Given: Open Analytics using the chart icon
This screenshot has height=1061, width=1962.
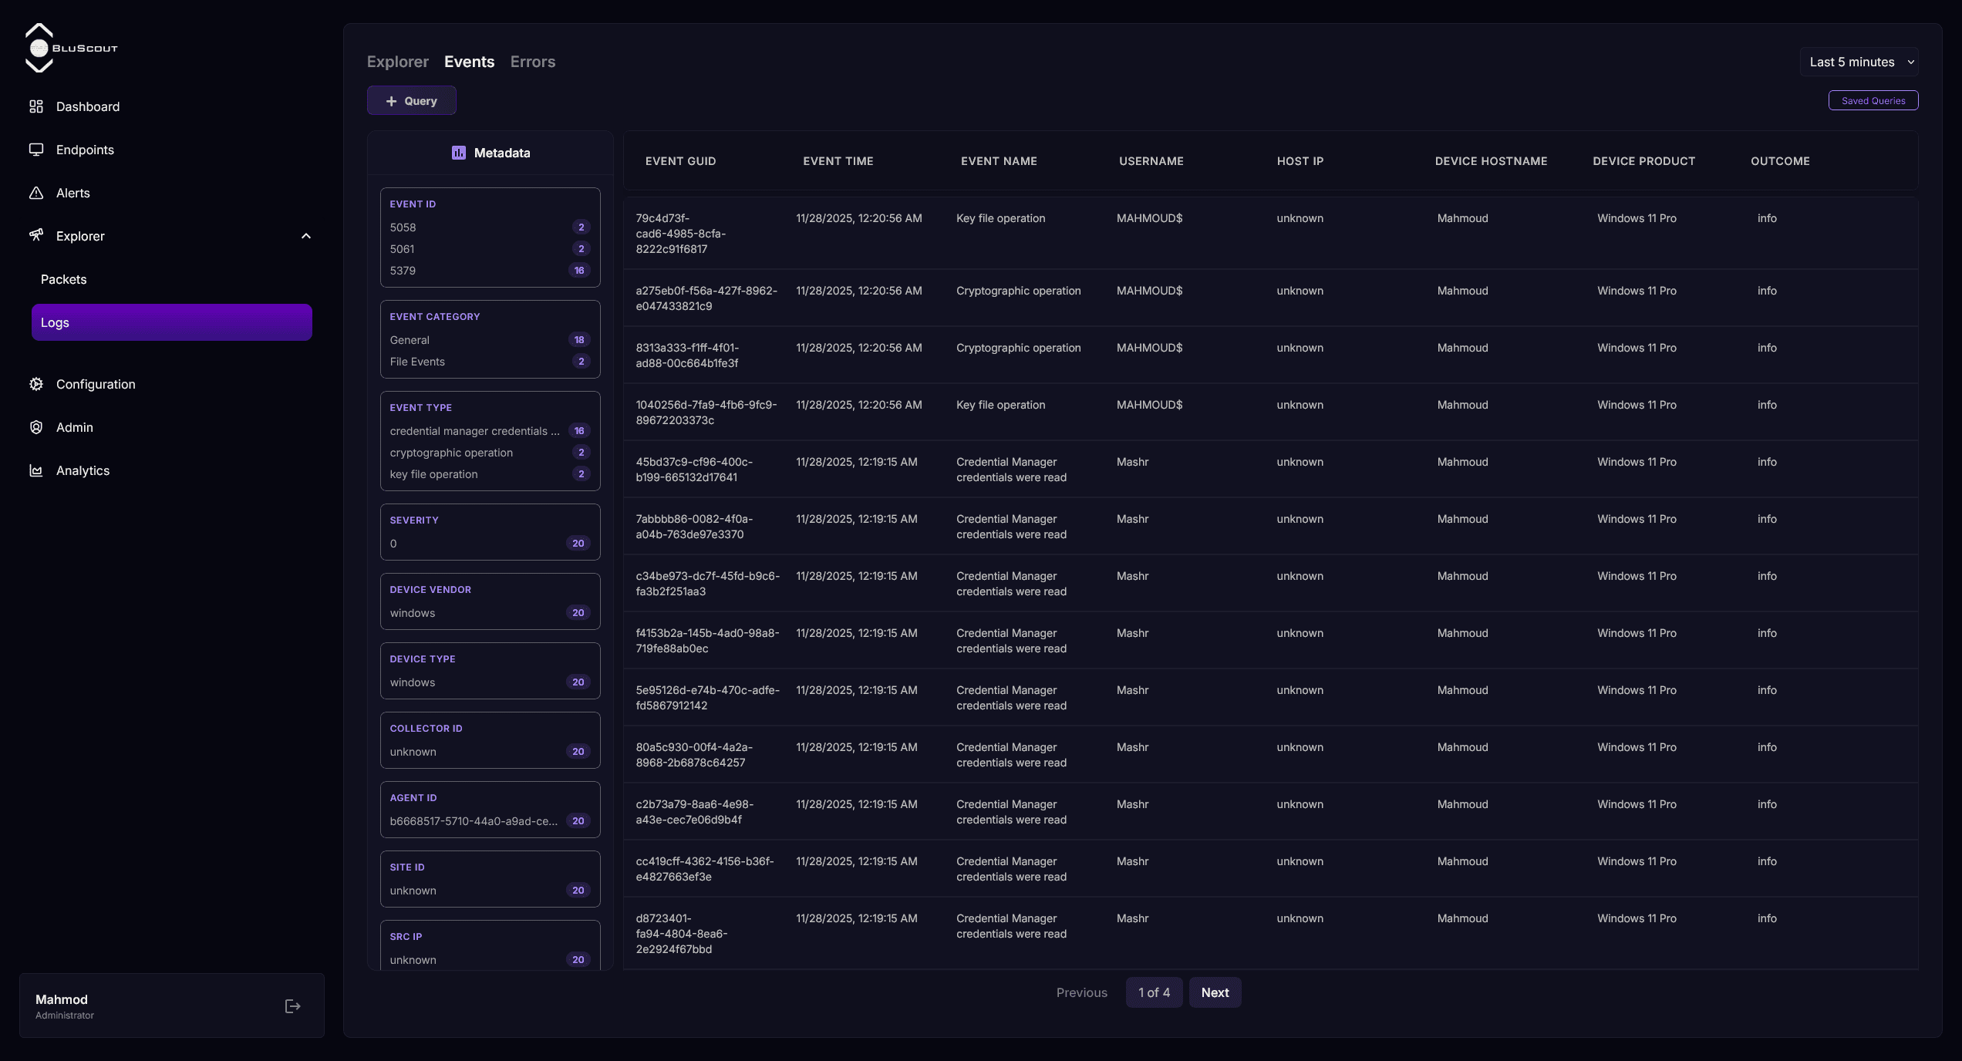Looking at the screenshot, I should click(x=36, y=470).
